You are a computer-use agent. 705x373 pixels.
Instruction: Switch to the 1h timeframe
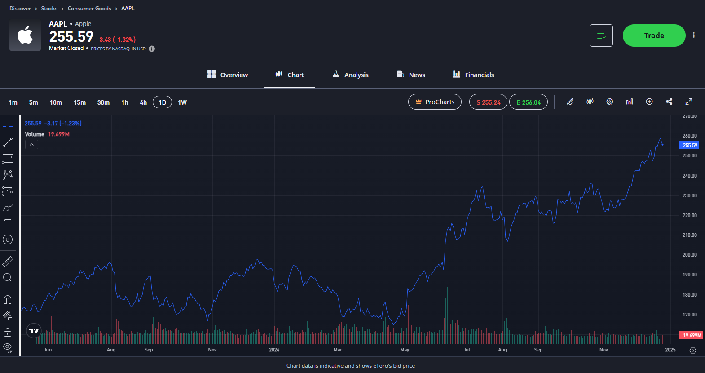click(x=125, y=102)
